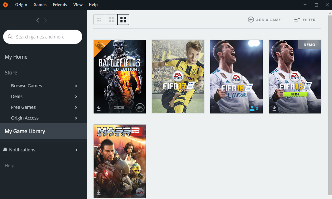Click the Add a Game plus icon

click(251, 20)
